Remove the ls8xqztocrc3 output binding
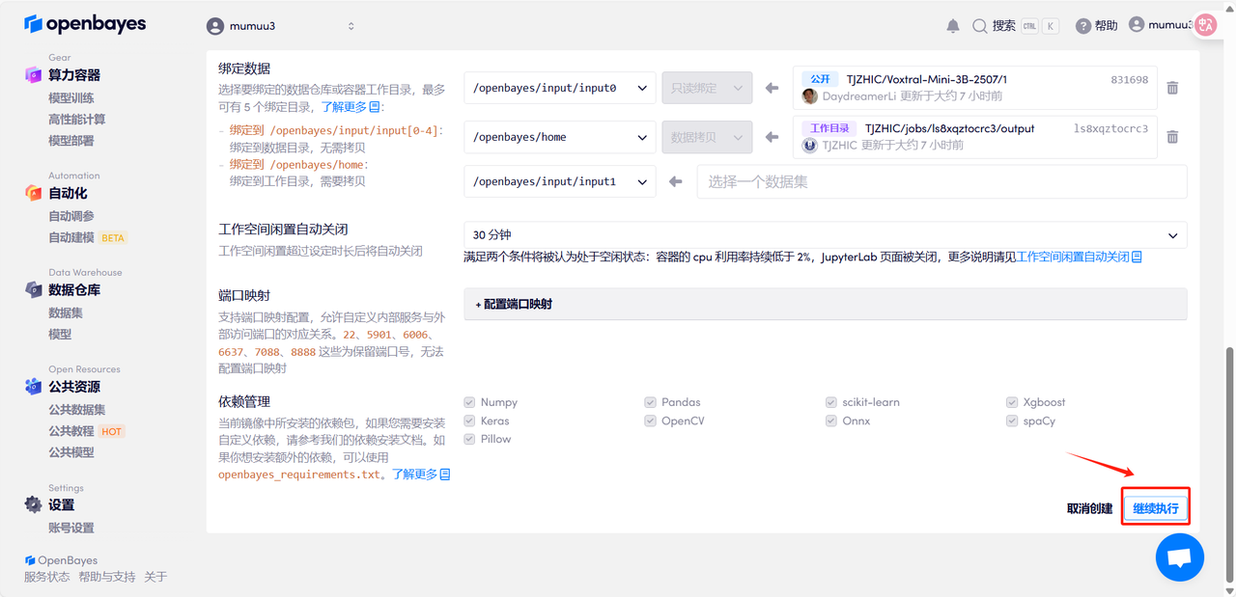This screenshot has width=1236, height=597. pos(1172,137)
